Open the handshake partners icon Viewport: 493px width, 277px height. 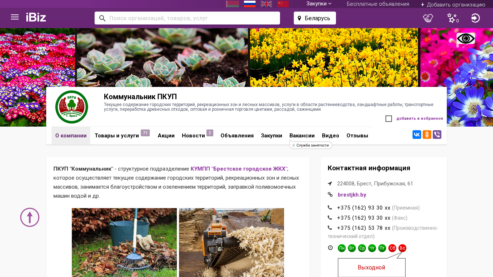coord(428,18)
